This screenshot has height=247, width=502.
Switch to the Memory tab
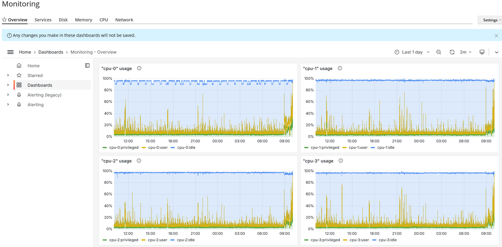(x=84, y=20)
